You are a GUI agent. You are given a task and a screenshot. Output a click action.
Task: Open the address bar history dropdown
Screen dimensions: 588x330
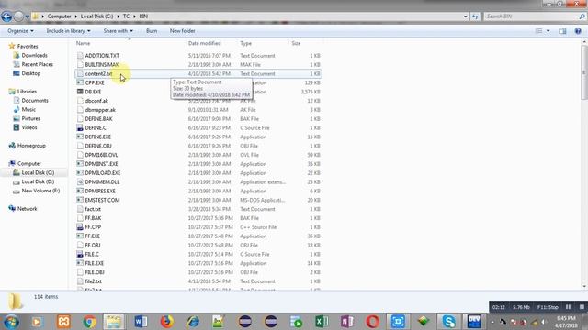[466, 16]
